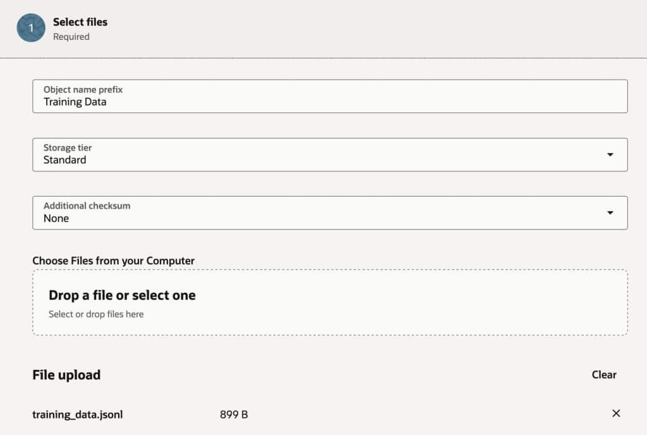Click the 899 B file size text
The image size is (647, 435).
[x=234, y=414]
